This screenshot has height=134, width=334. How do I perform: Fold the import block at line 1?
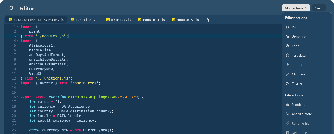(18, 27)
